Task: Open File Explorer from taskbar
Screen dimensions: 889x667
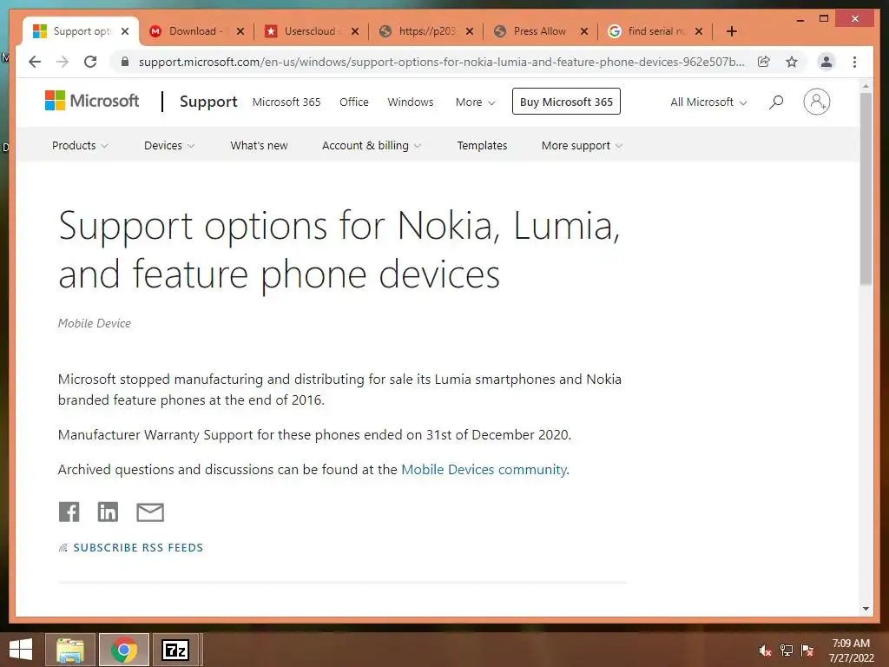Action: 69,650
